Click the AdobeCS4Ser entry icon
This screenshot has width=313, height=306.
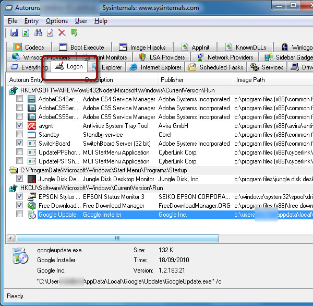pyautogui.click(x=32, y=99)
